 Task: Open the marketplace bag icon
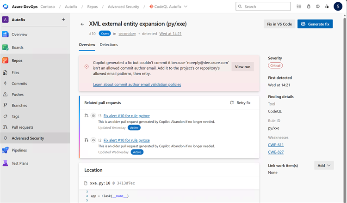309,6
